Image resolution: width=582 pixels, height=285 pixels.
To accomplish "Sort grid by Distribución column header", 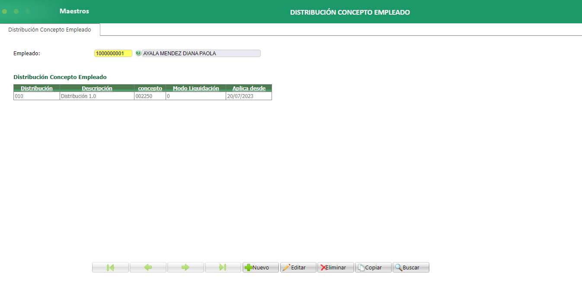I will [x=36, y=88].
